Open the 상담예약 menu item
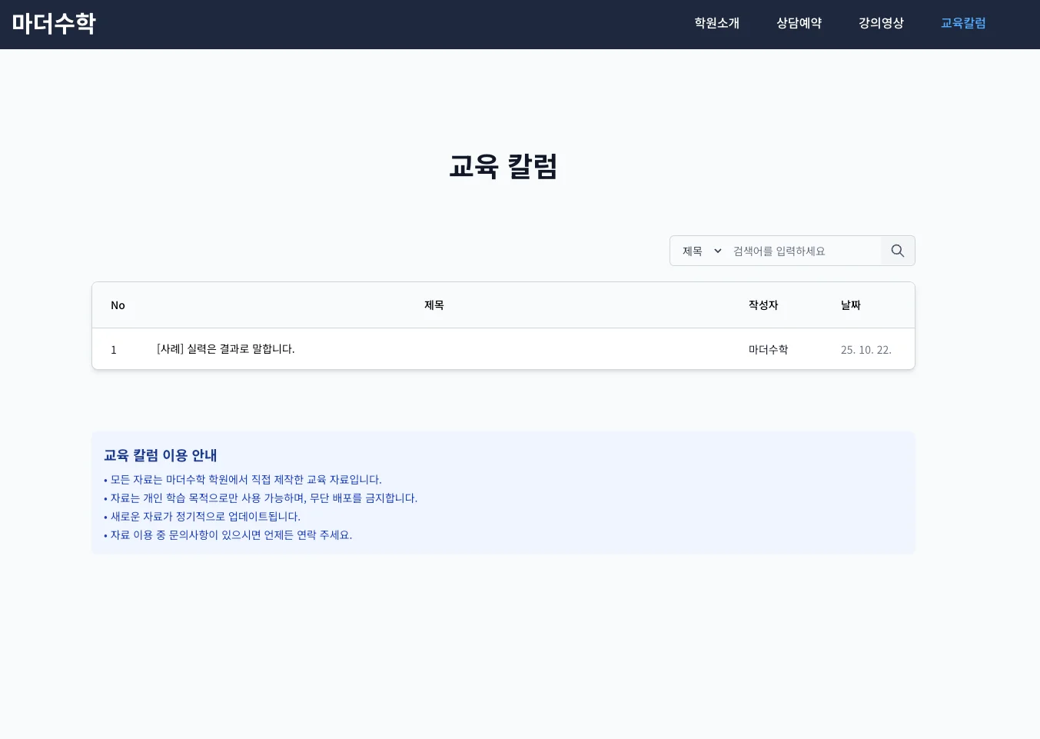 click(x=798, y=23)
